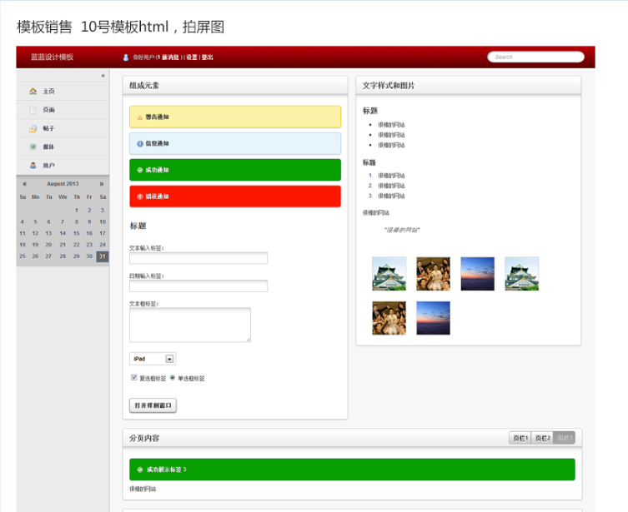Click inside the Search box
This screenshot has height=512, width=628.
point(535,57)
